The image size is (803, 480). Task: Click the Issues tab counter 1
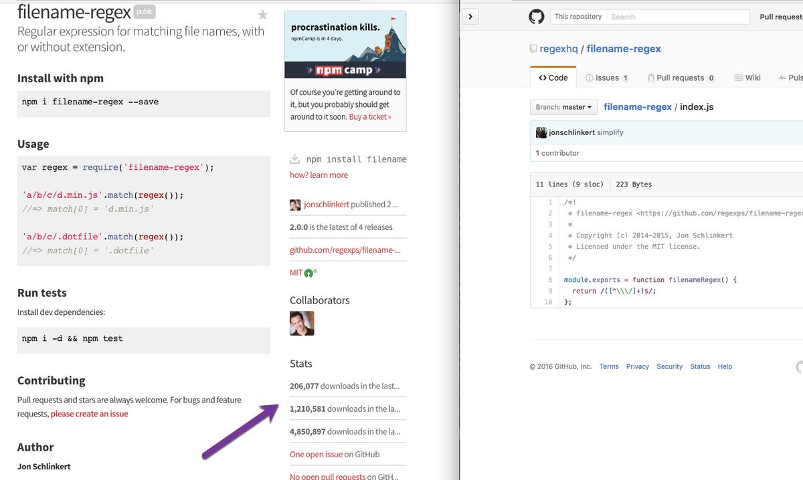click(x=626, y=78)
